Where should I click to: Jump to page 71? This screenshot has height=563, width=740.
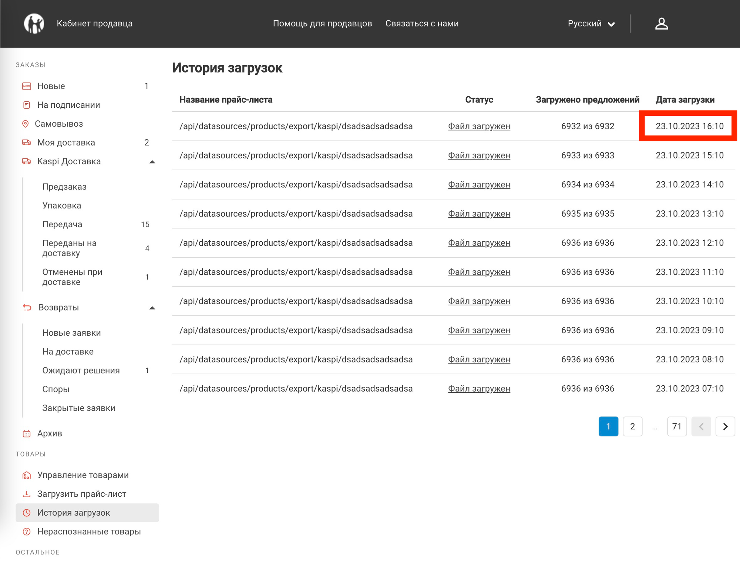(677, 426)
